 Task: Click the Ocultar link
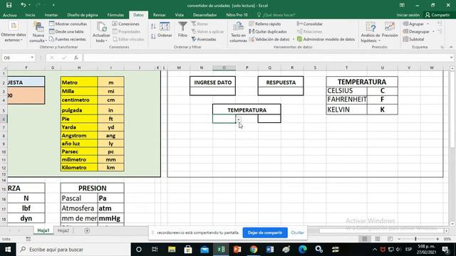297,233
